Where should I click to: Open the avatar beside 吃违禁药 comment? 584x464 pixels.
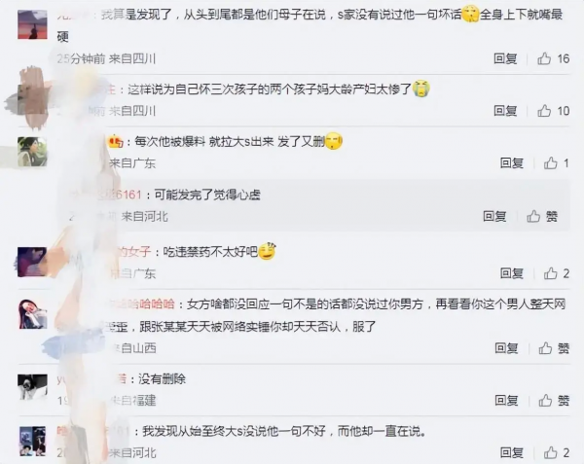(x=32, y=262)
